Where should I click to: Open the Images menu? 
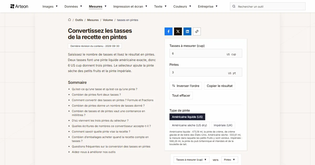click(50, 7)
